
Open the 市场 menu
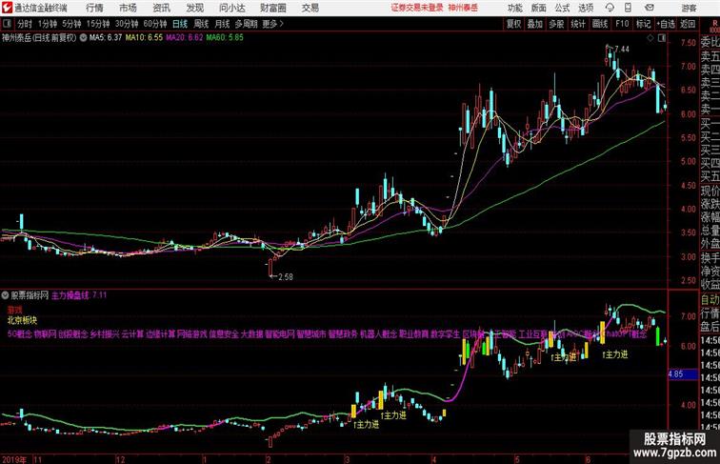128,8
